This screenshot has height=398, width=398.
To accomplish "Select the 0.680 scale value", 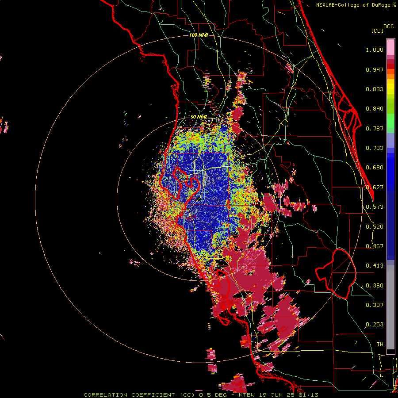I will [x=375, y=168].
